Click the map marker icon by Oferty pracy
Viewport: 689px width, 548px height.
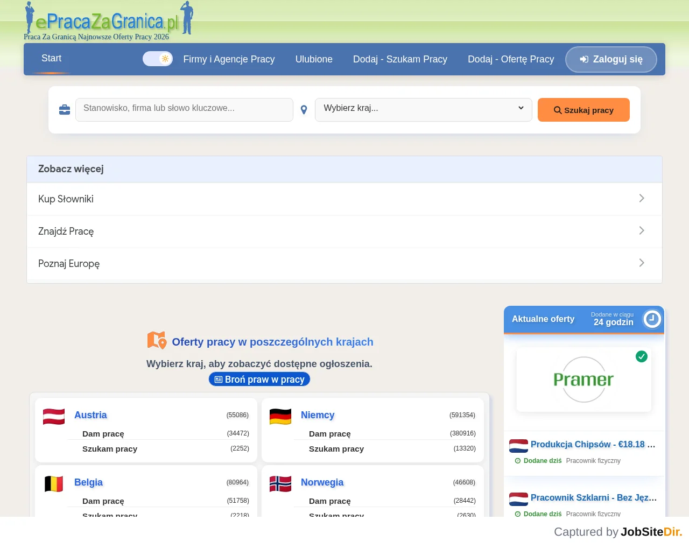tap(157, 340)
